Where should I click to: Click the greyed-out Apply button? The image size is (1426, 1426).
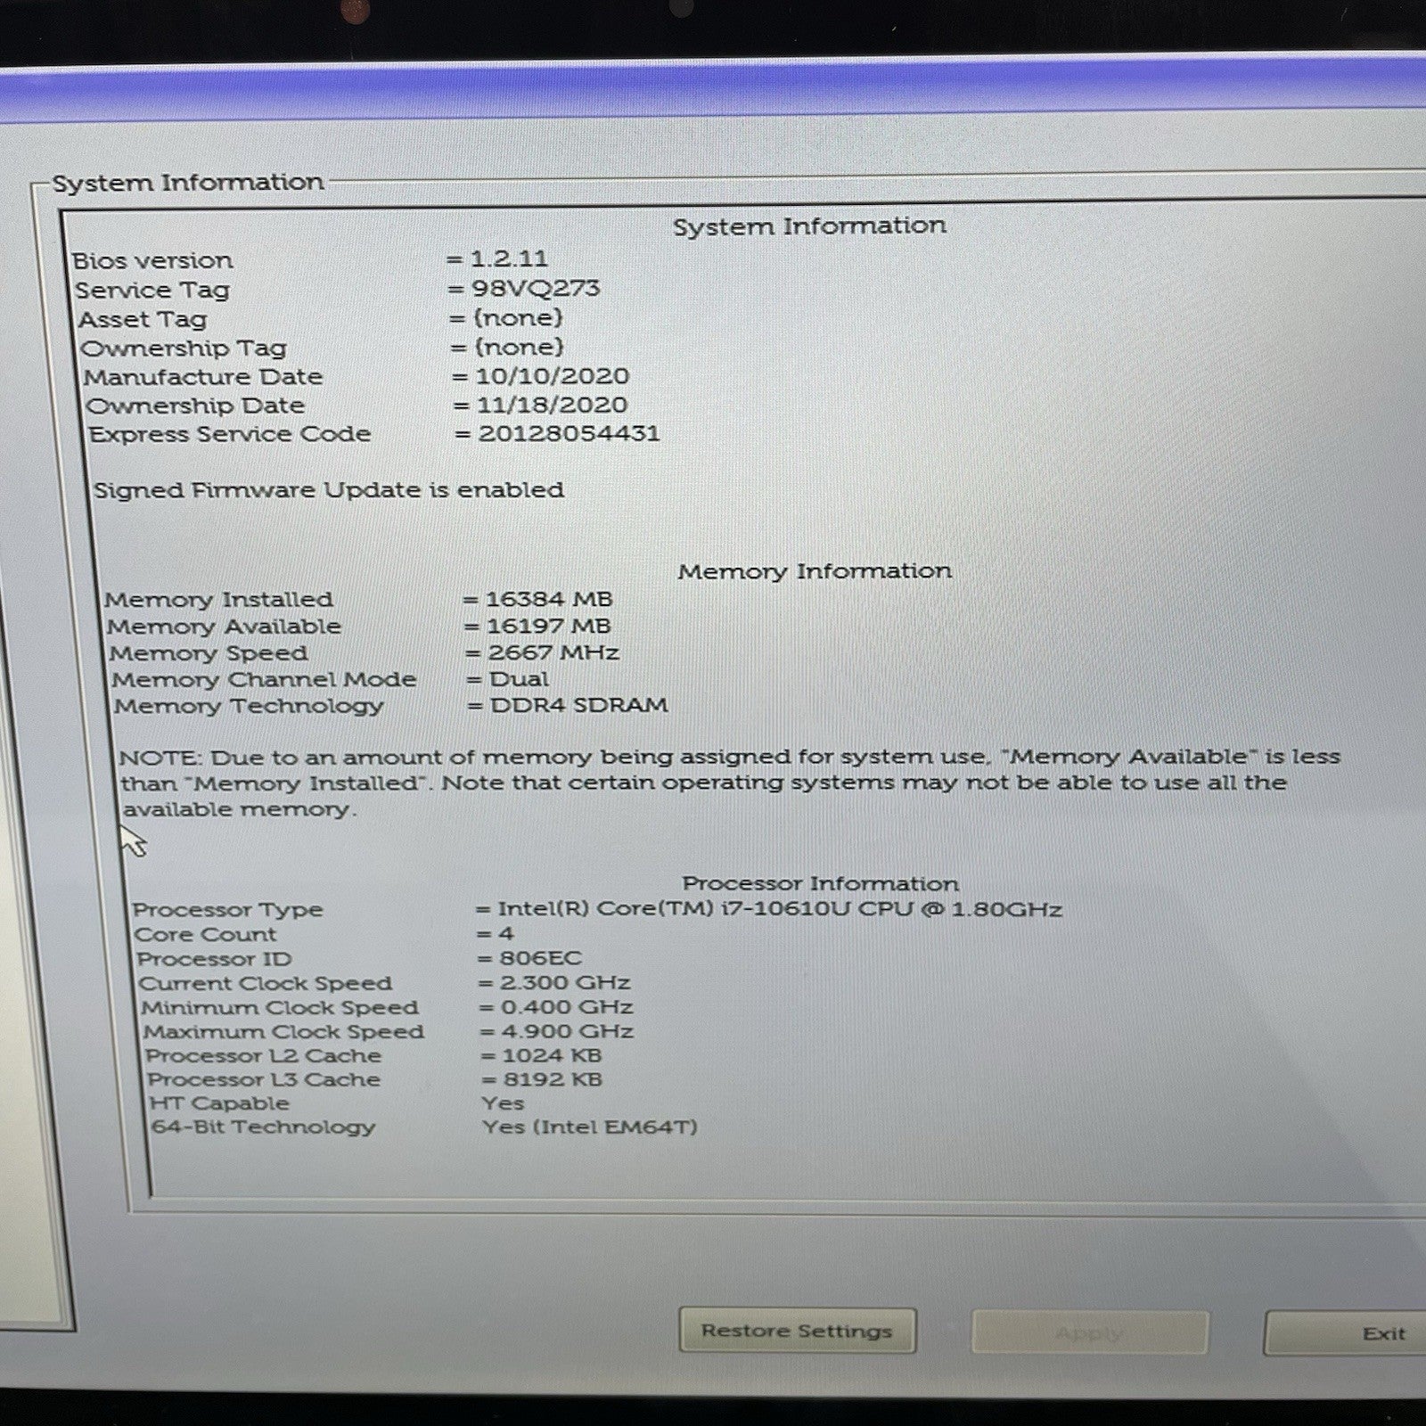1089,1333
